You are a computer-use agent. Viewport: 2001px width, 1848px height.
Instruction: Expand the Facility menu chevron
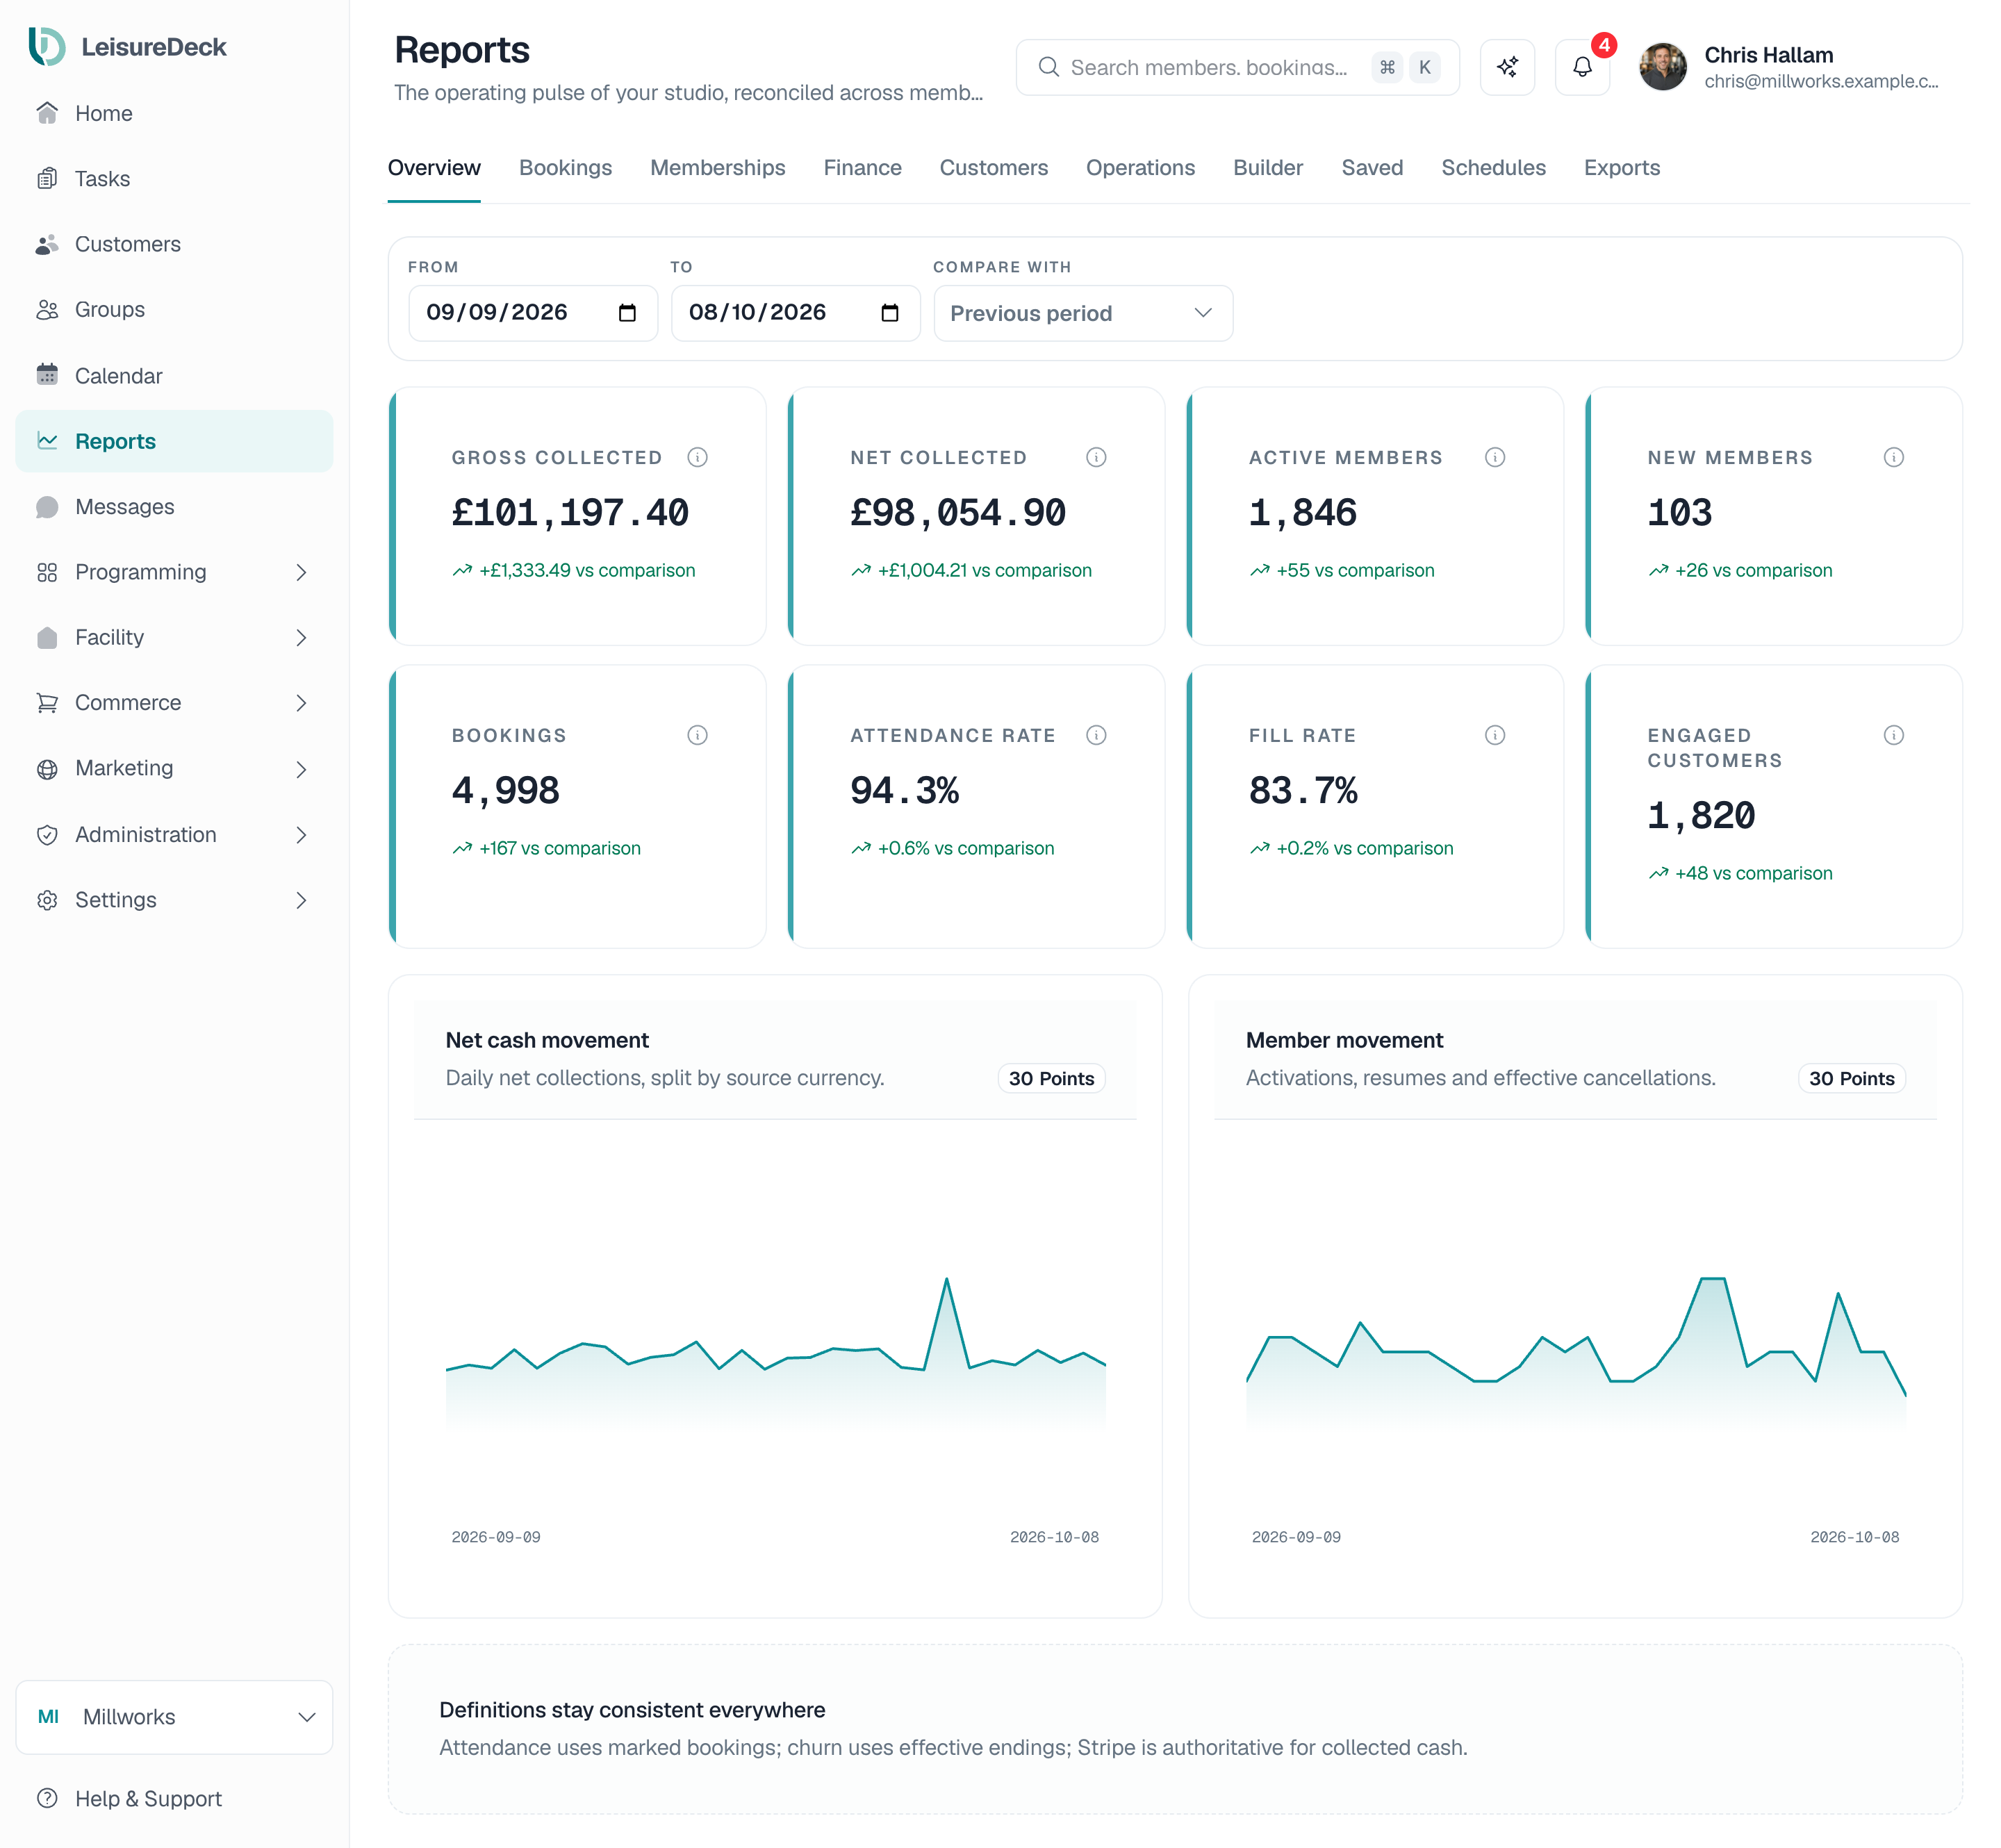301,637
